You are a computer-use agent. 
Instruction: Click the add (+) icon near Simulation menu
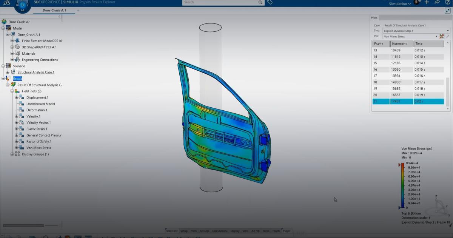427,2
